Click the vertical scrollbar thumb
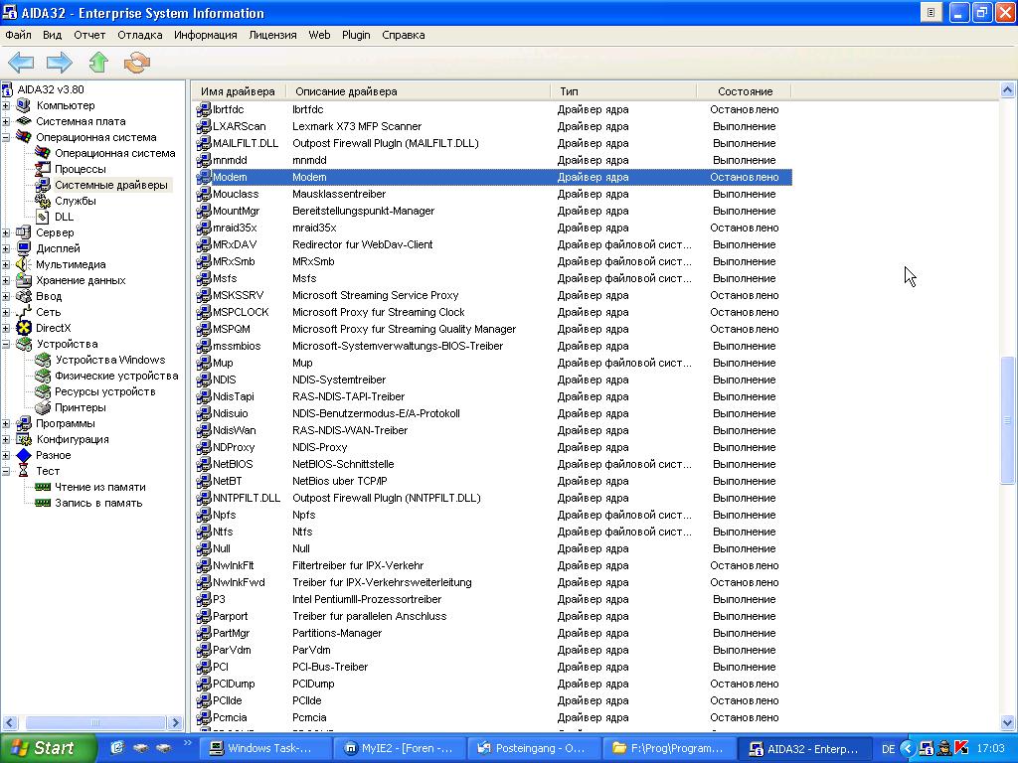The height and width of the screenshot is (763, 1018). (1007, 420)
